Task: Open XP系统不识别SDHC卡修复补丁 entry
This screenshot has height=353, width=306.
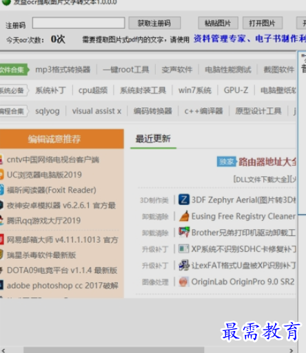Action: coord(244,249)
